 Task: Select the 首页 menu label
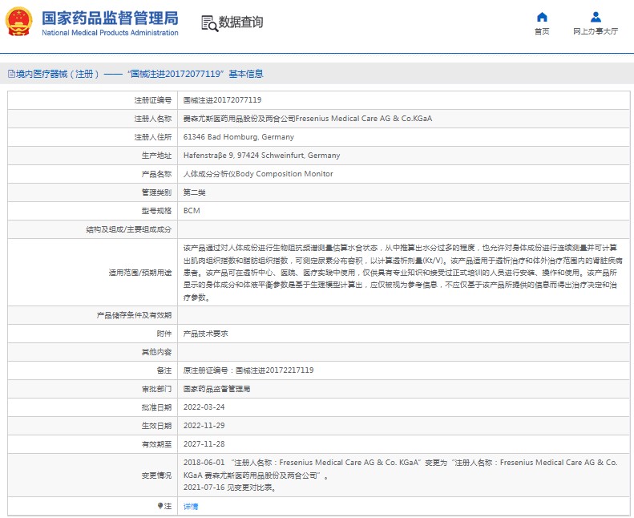point(542,31)
